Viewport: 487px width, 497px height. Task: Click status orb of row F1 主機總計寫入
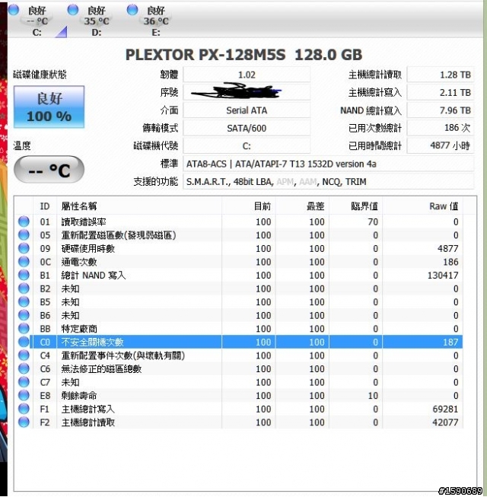click(24, 409)
